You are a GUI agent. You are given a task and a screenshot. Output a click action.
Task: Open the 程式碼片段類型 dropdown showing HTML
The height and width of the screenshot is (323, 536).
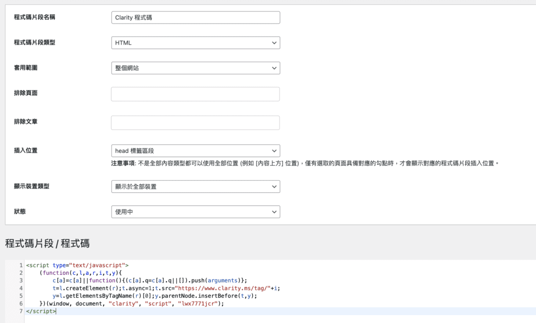[x=195, y=43]
